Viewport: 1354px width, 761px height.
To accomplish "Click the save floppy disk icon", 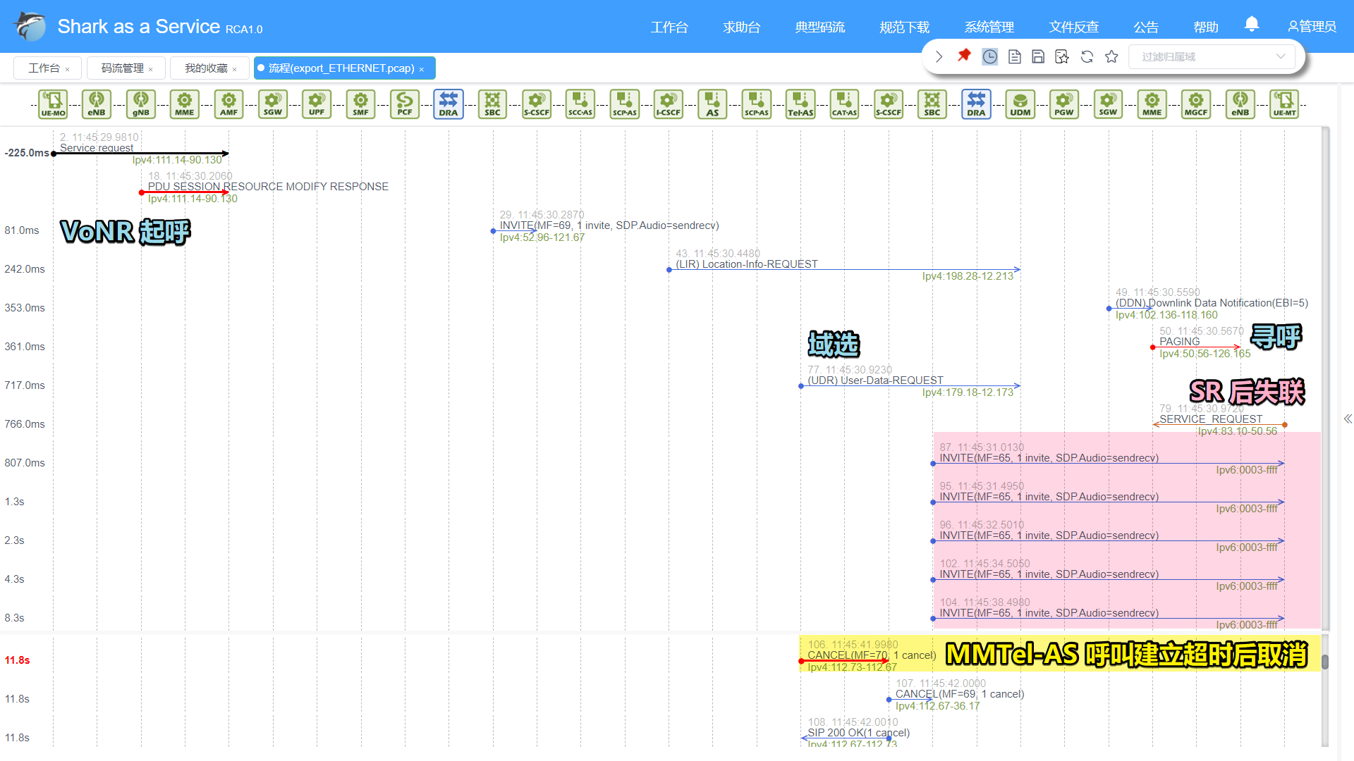I will coord(1038,56).
